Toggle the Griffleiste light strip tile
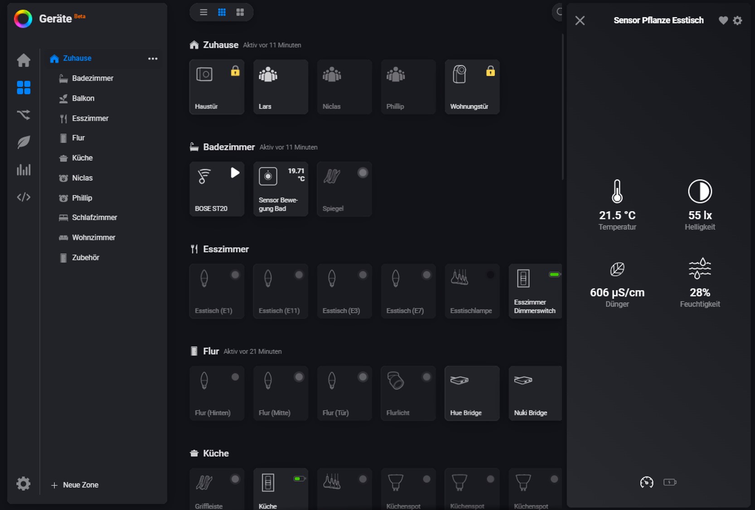This screenshot has height=510, width=755. pyautogui.click(x=217, y=489)
